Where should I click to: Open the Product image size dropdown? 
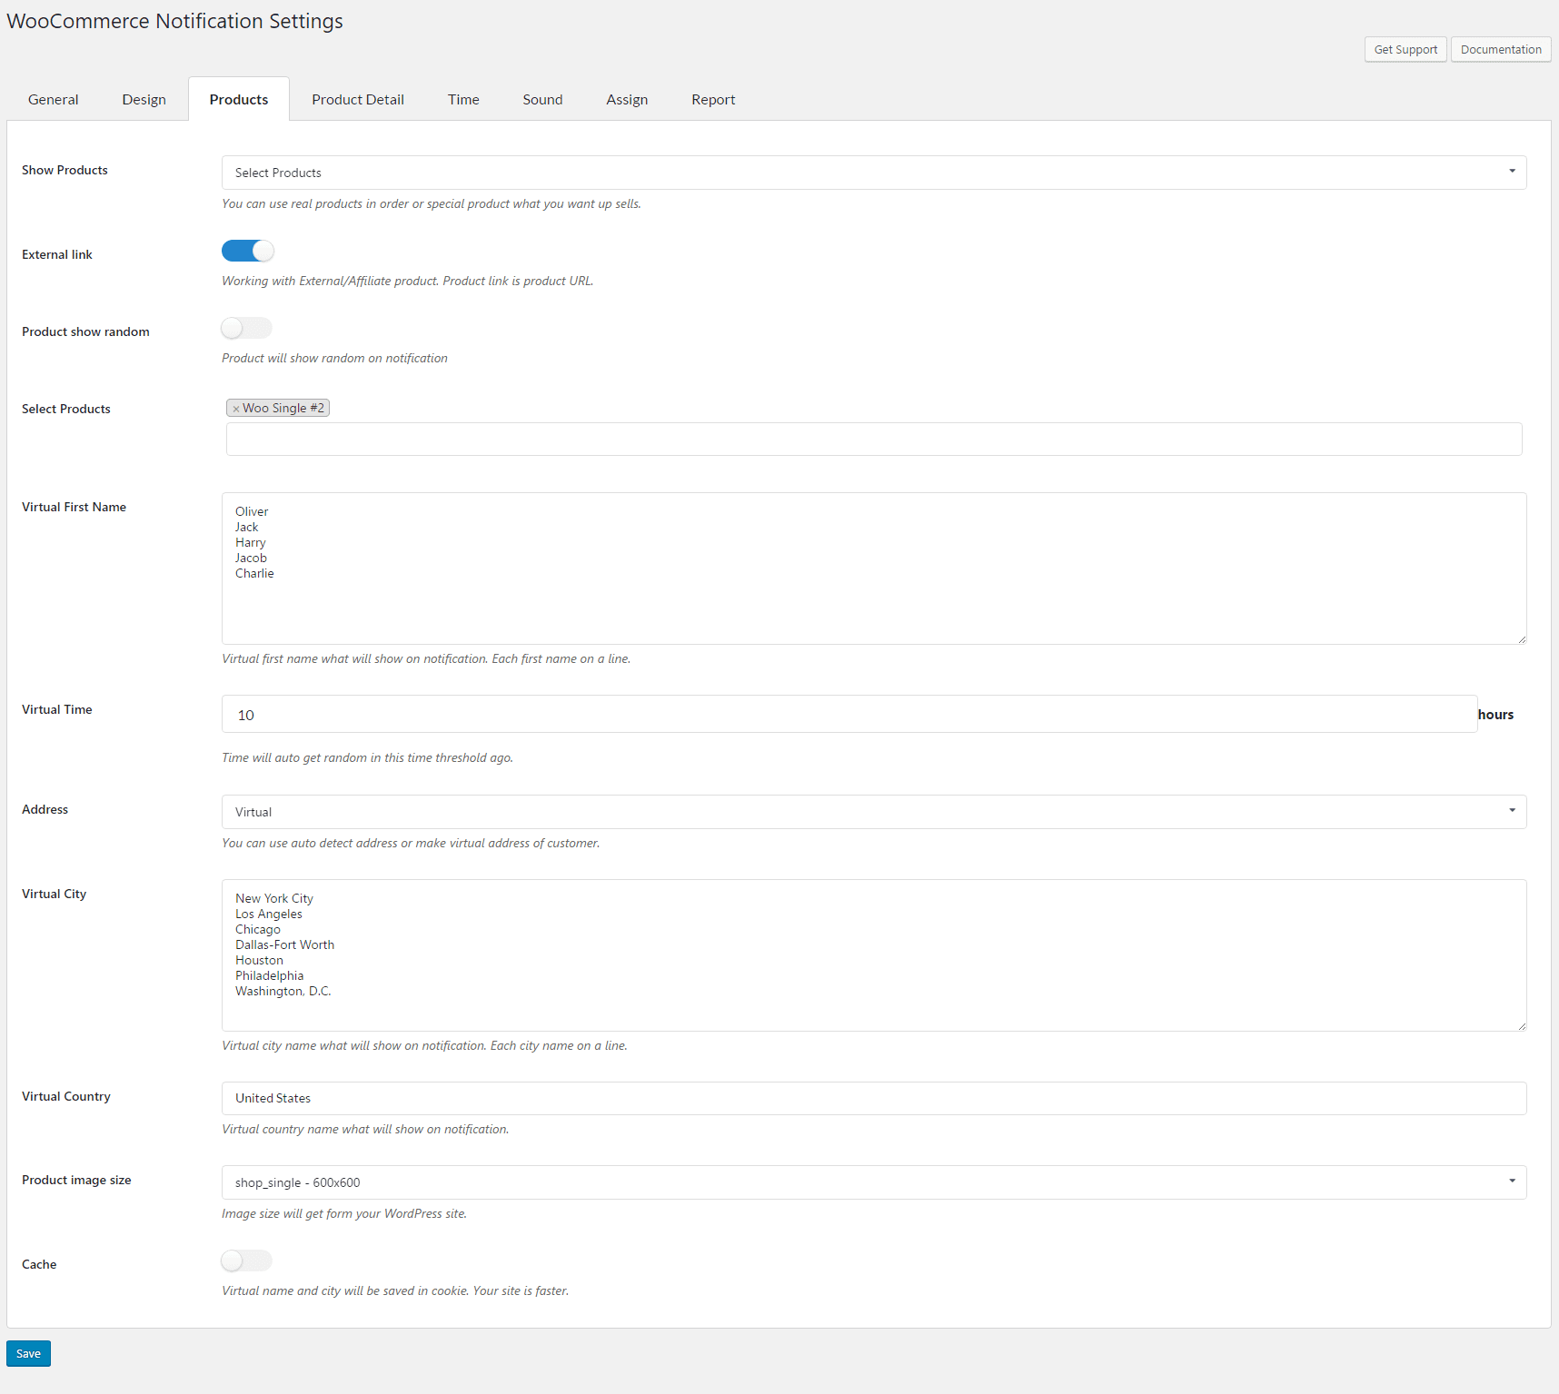[x=872, y=1181]
